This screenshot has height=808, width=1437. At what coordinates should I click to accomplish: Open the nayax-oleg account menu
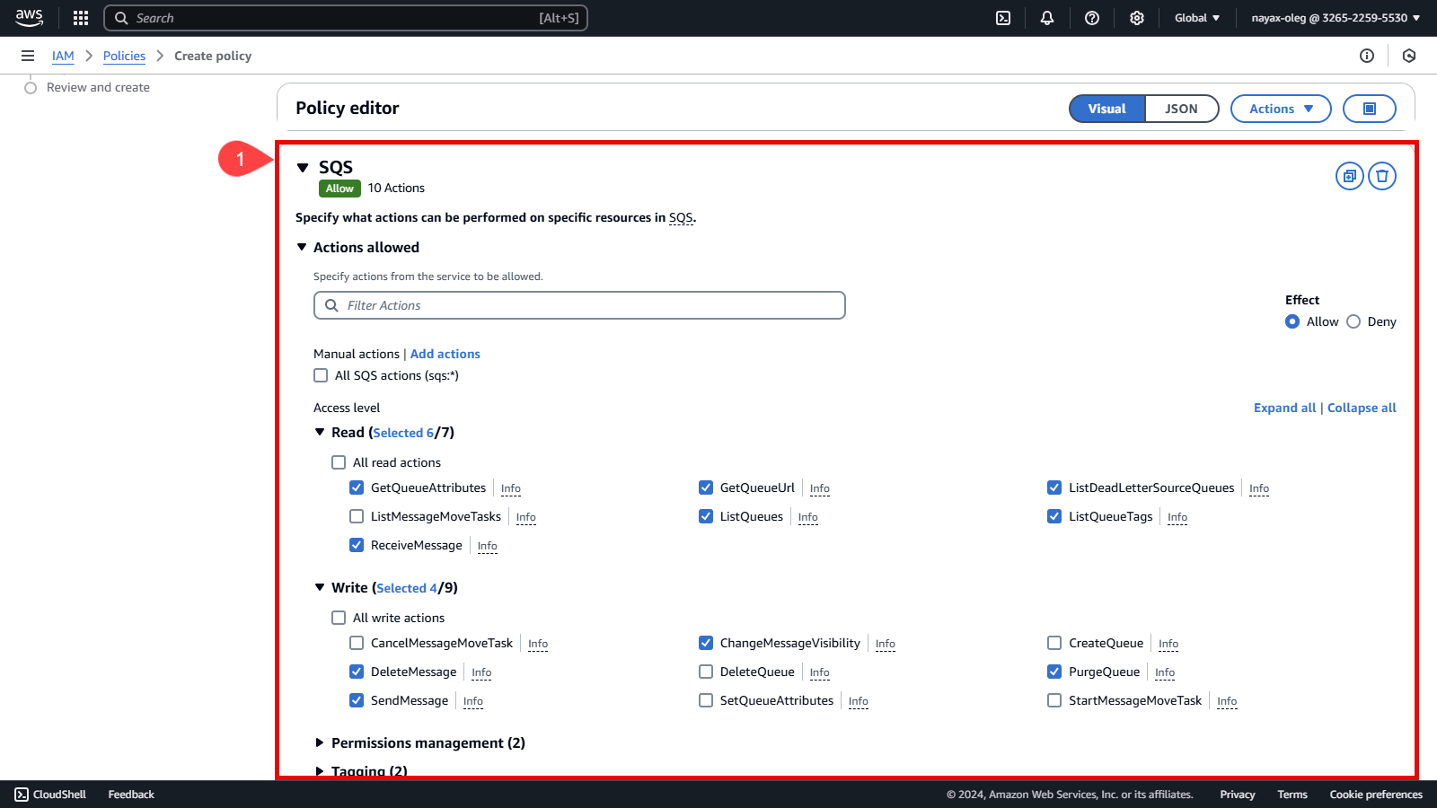point(1336,18)
